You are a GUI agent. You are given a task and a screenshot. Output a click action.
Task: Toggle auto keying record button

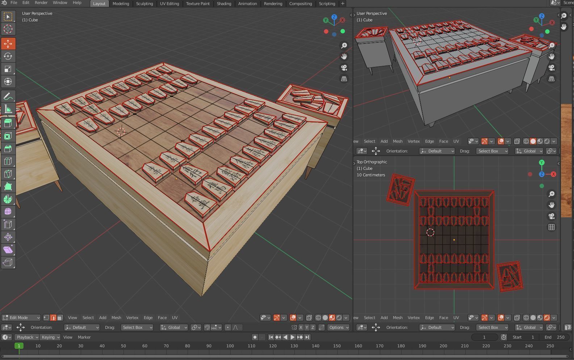point(255,337)
